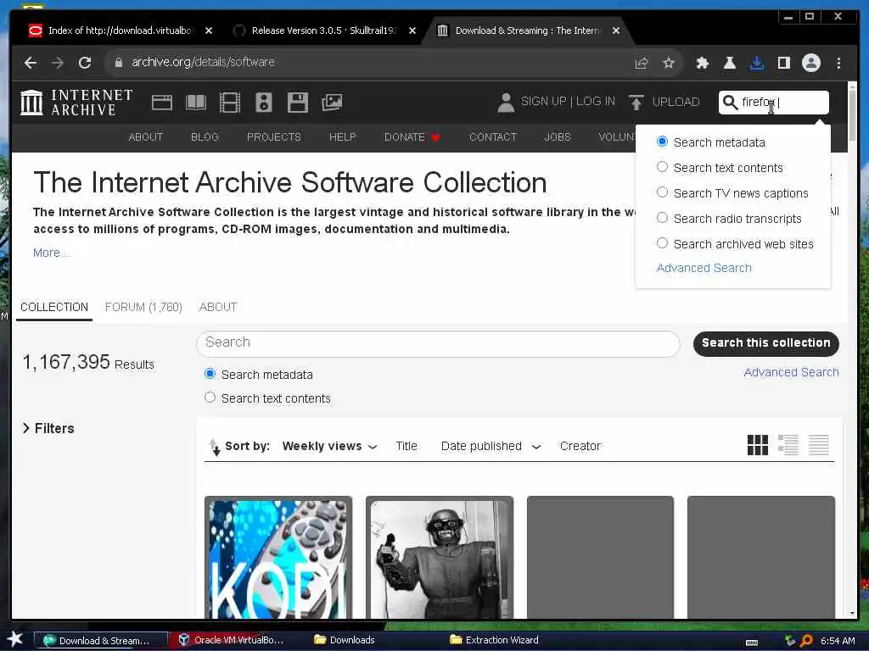Click the user silhouette icon
This screenshot has height=651, width=869.
click(506, 103)
